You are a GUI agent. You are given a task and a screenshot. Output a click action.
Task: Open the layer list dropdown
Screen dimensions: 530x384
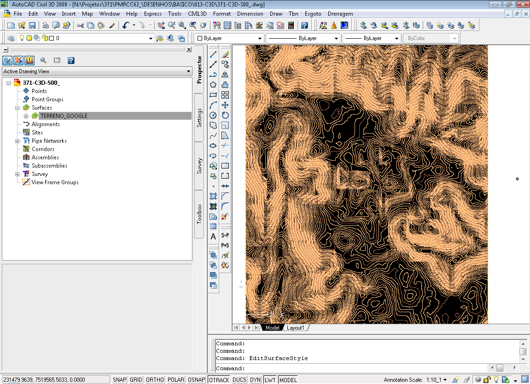(x=151, y=39)
